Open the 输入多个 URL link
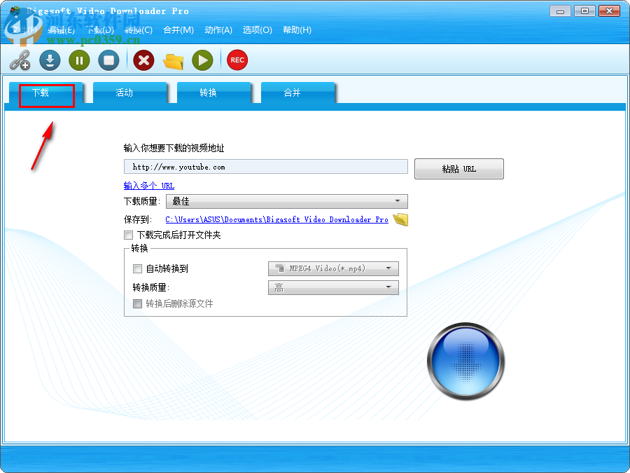630x473 pixels. pos(148,186)
